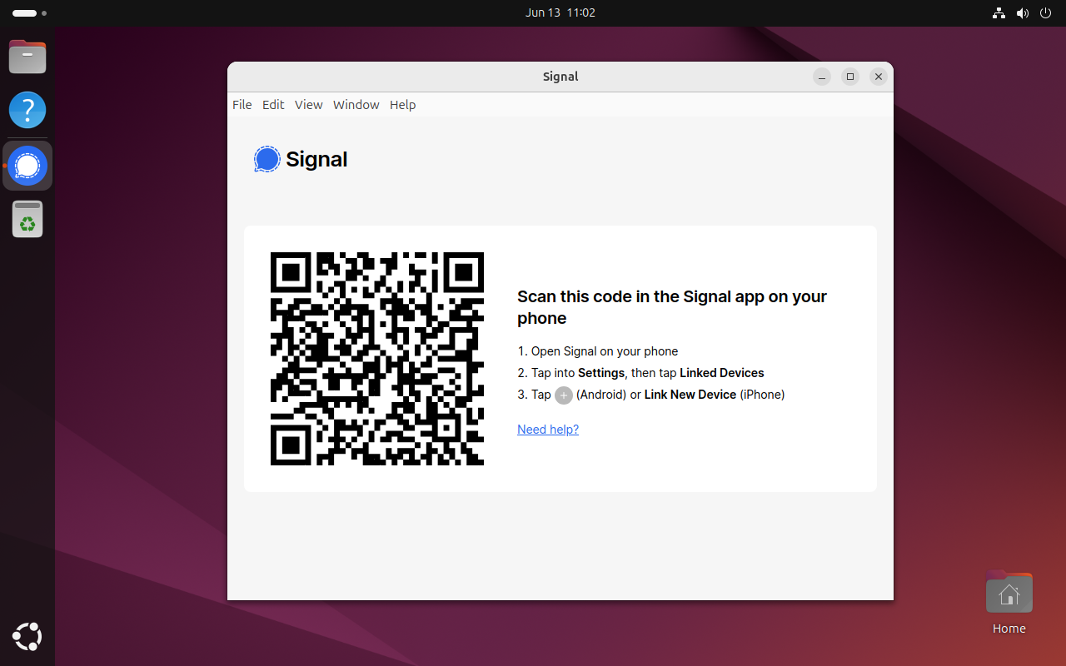Click the Need help? link

tap(548, 430)
